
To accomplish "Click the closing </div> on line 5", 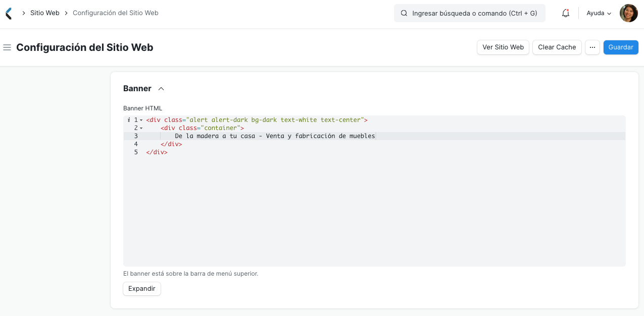I will 157,152.
